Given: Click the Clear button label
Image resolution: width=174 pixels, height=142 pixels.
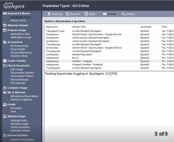Looking at the screenshot, I should 92,14.
